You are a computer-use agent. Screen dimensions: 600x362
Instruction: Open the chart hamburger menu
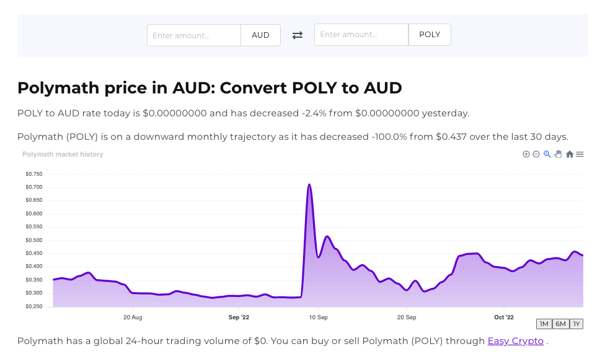tap(580, 154)
